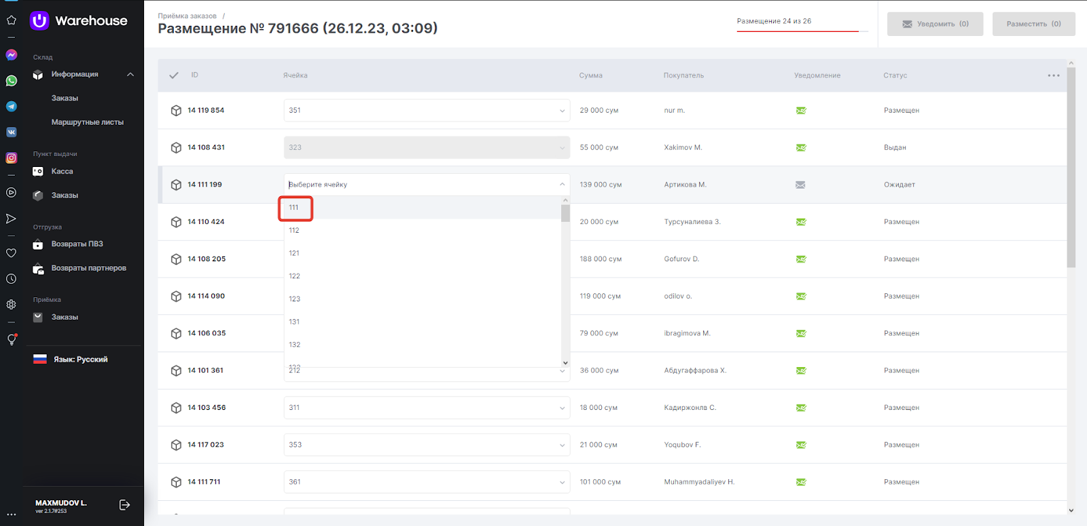
Task: Select cell 112 from the dropdown list
Action: pos(423,231)
